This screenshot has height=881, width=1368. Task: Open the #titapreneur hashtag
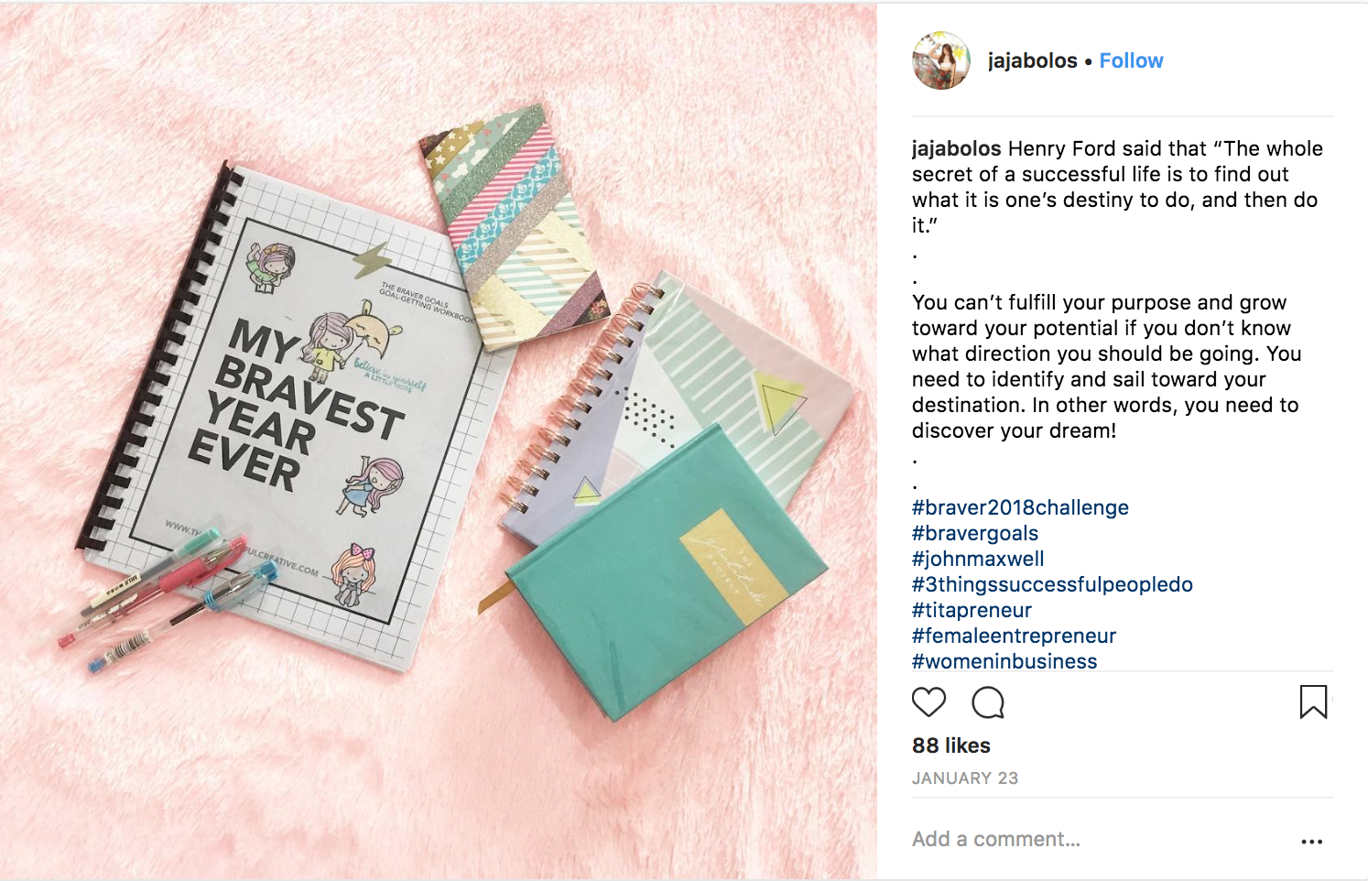click(972, 610)
